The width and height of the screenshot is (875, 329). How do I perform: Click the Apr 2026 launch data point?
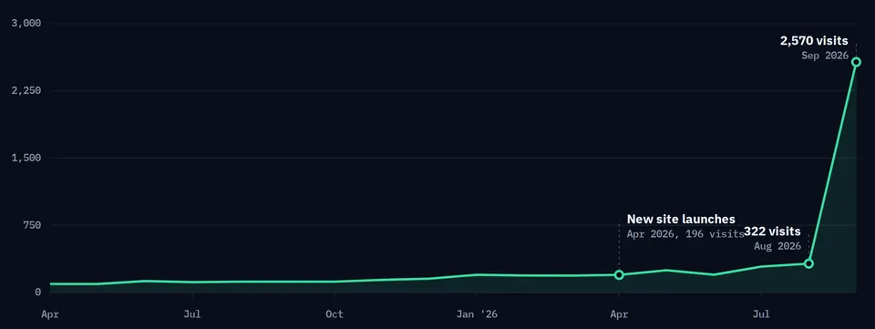tap(619, 275)
